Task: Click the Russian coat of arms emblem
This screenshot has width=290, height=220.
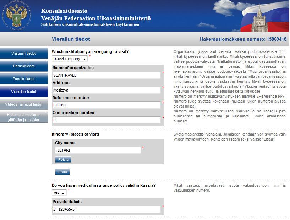Action: 16,16
